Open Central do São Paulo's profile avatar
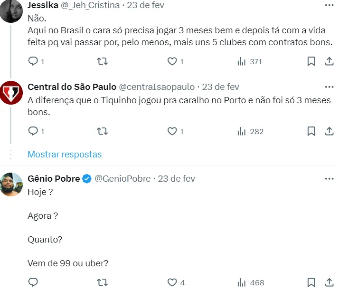The image size is (339, 292). [x=10, y=93]
